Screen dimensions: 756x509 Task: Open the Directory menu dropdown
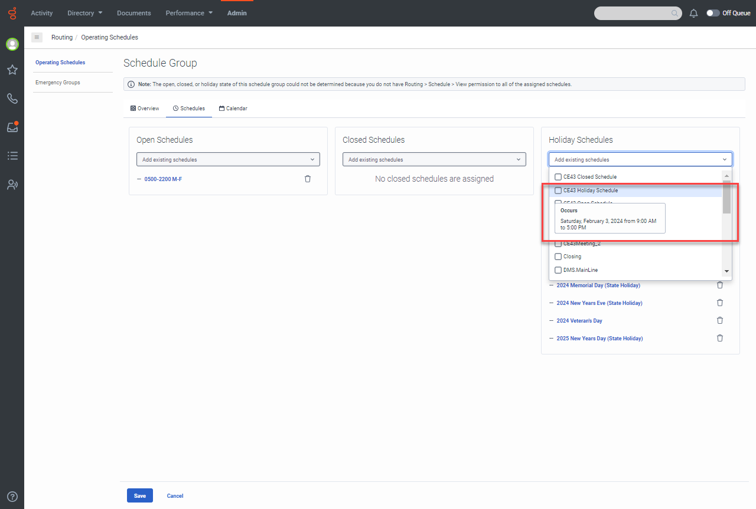coord(85,13)
